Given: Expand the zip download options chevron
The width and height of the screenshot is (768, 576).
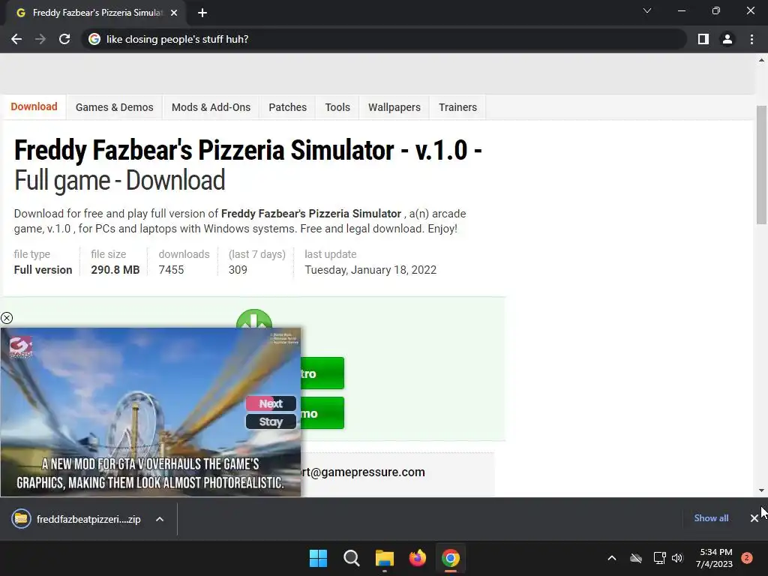Looking at the screenshot, I should tap(160, 519).
